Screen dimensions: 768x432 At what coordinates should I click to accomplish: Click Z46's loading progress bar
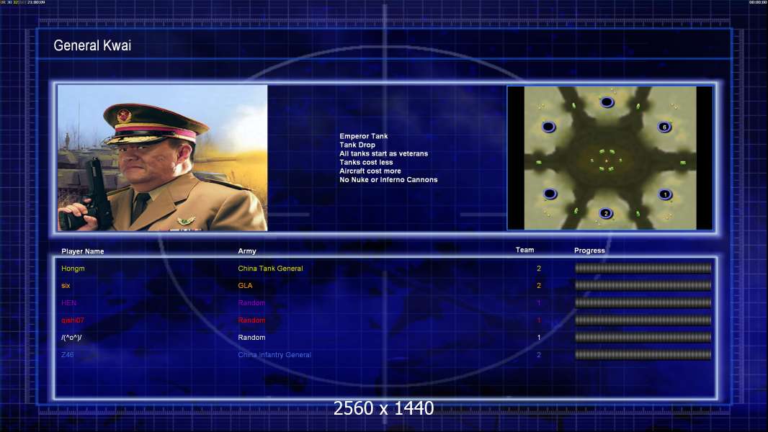click(x=643, y=355)
